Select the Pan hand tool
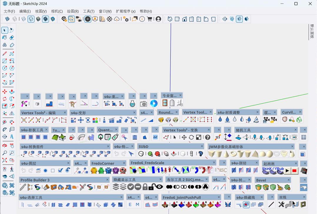The height and width of the screenshot is (214, 317). (12, 146)
